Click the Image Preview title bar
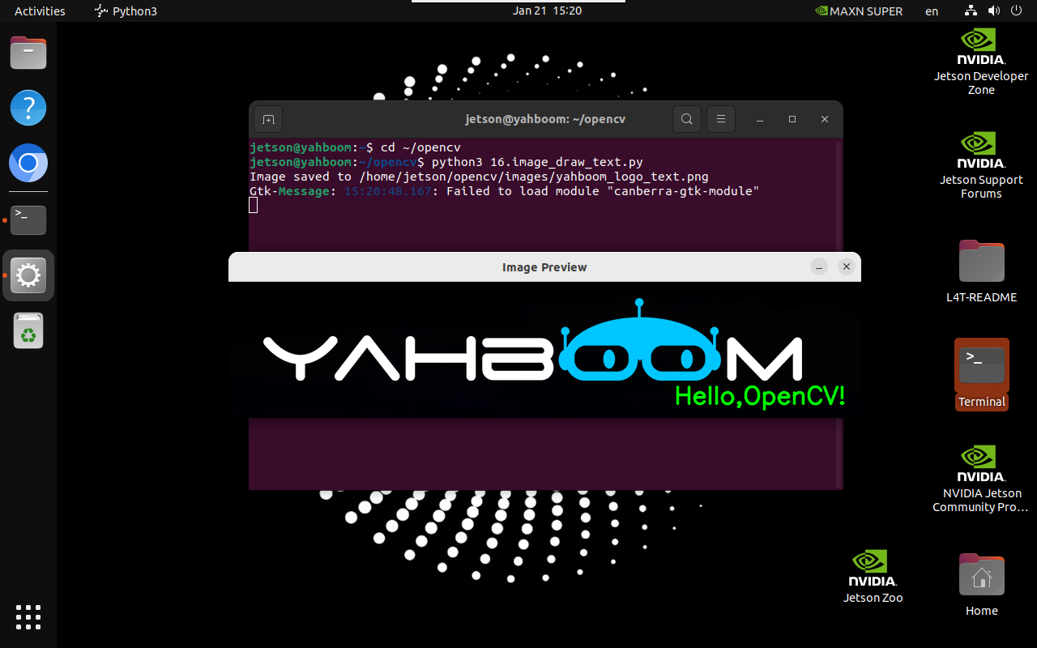This screenshot has height=648, width=1037. point(544,266)
